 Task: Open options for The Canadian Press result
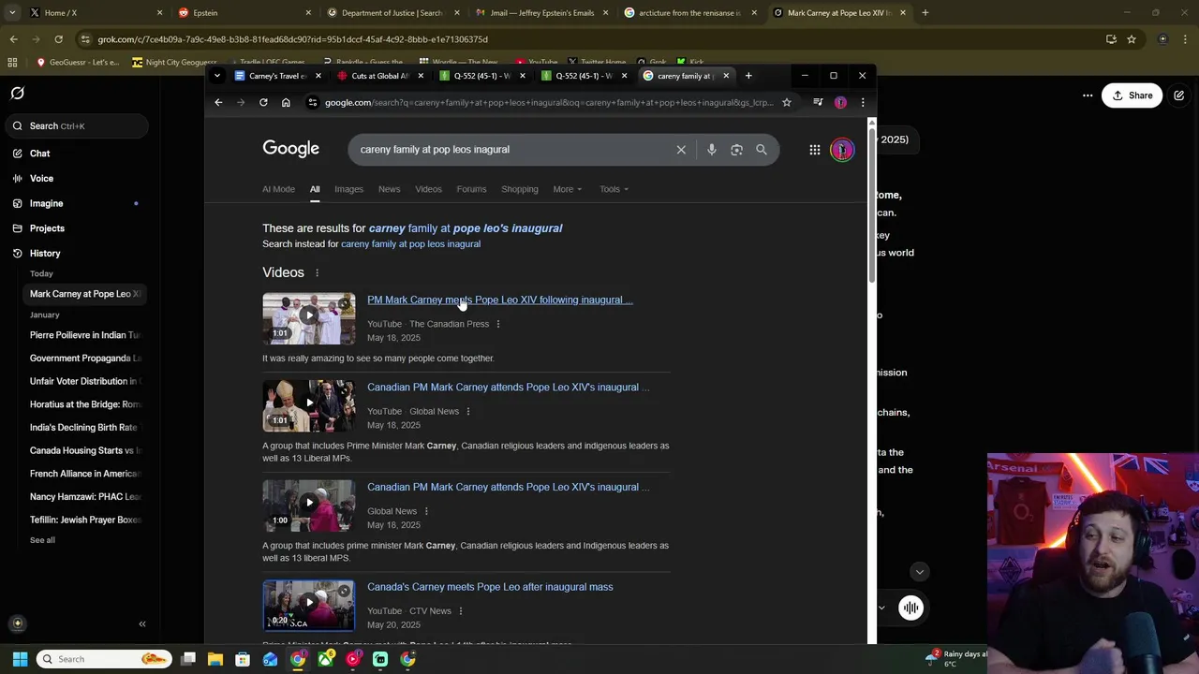point(498,324)
